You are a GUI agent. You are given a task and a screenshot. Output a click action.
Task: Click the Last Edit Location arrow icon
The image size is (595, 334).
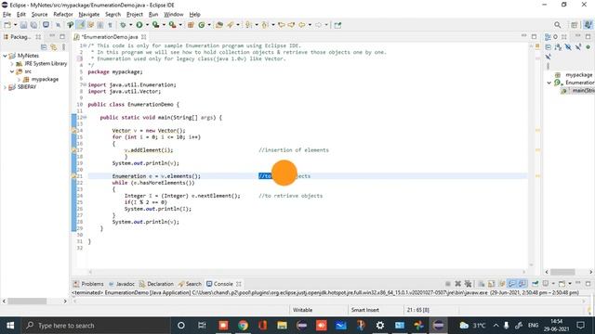coord(282,25)
